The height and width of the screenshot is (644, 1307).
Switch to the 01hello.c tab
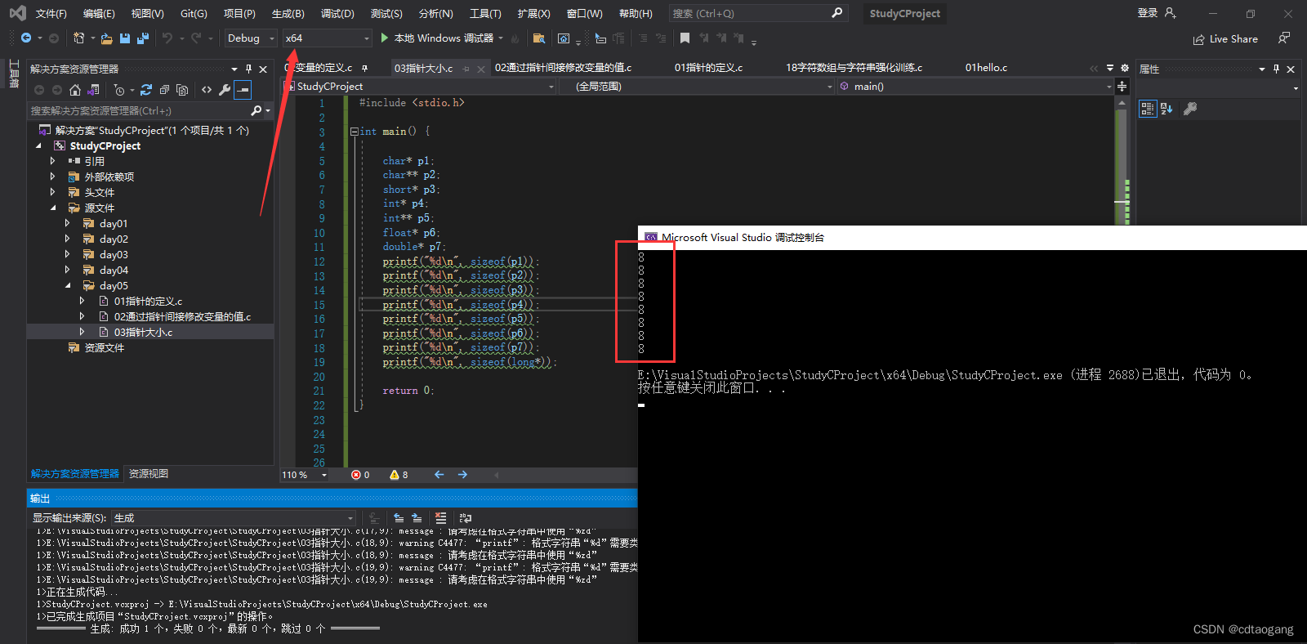[x=986, y=68]
